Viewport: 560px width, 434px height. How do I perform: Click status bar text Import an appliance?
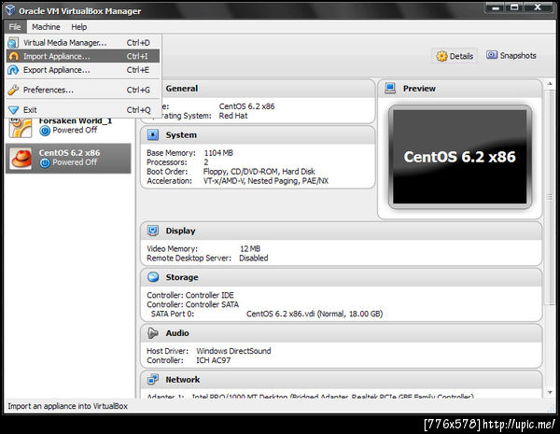[67, 406]
